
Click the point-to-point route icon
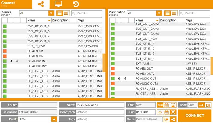click(x=166, y=119)
